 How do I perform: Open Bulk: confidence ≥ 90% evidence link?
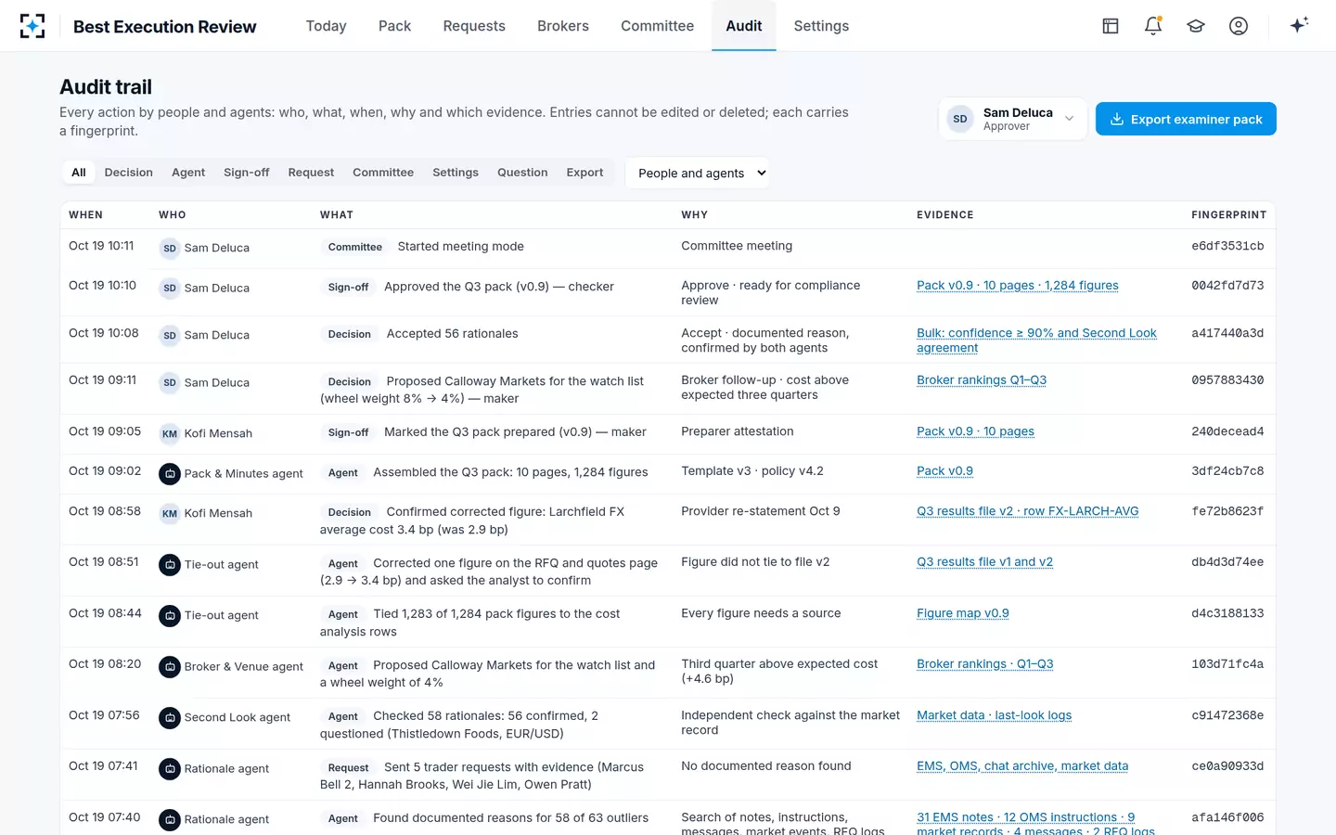tap(1036, 340)
